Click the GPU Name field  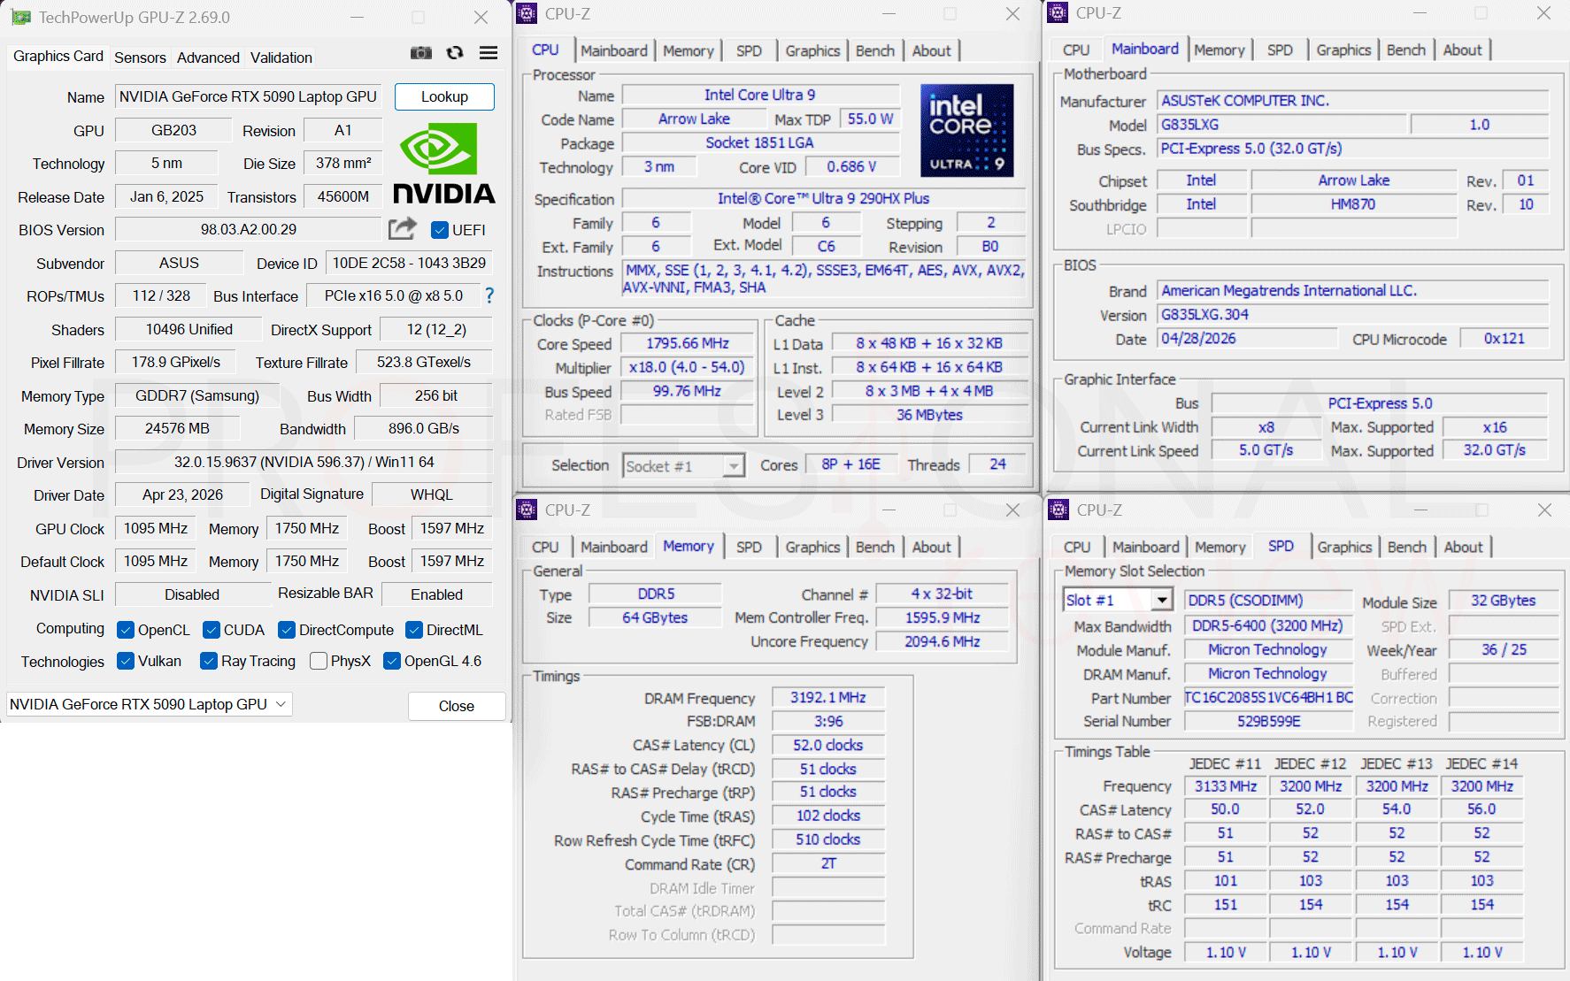click(x=249, y=96)
